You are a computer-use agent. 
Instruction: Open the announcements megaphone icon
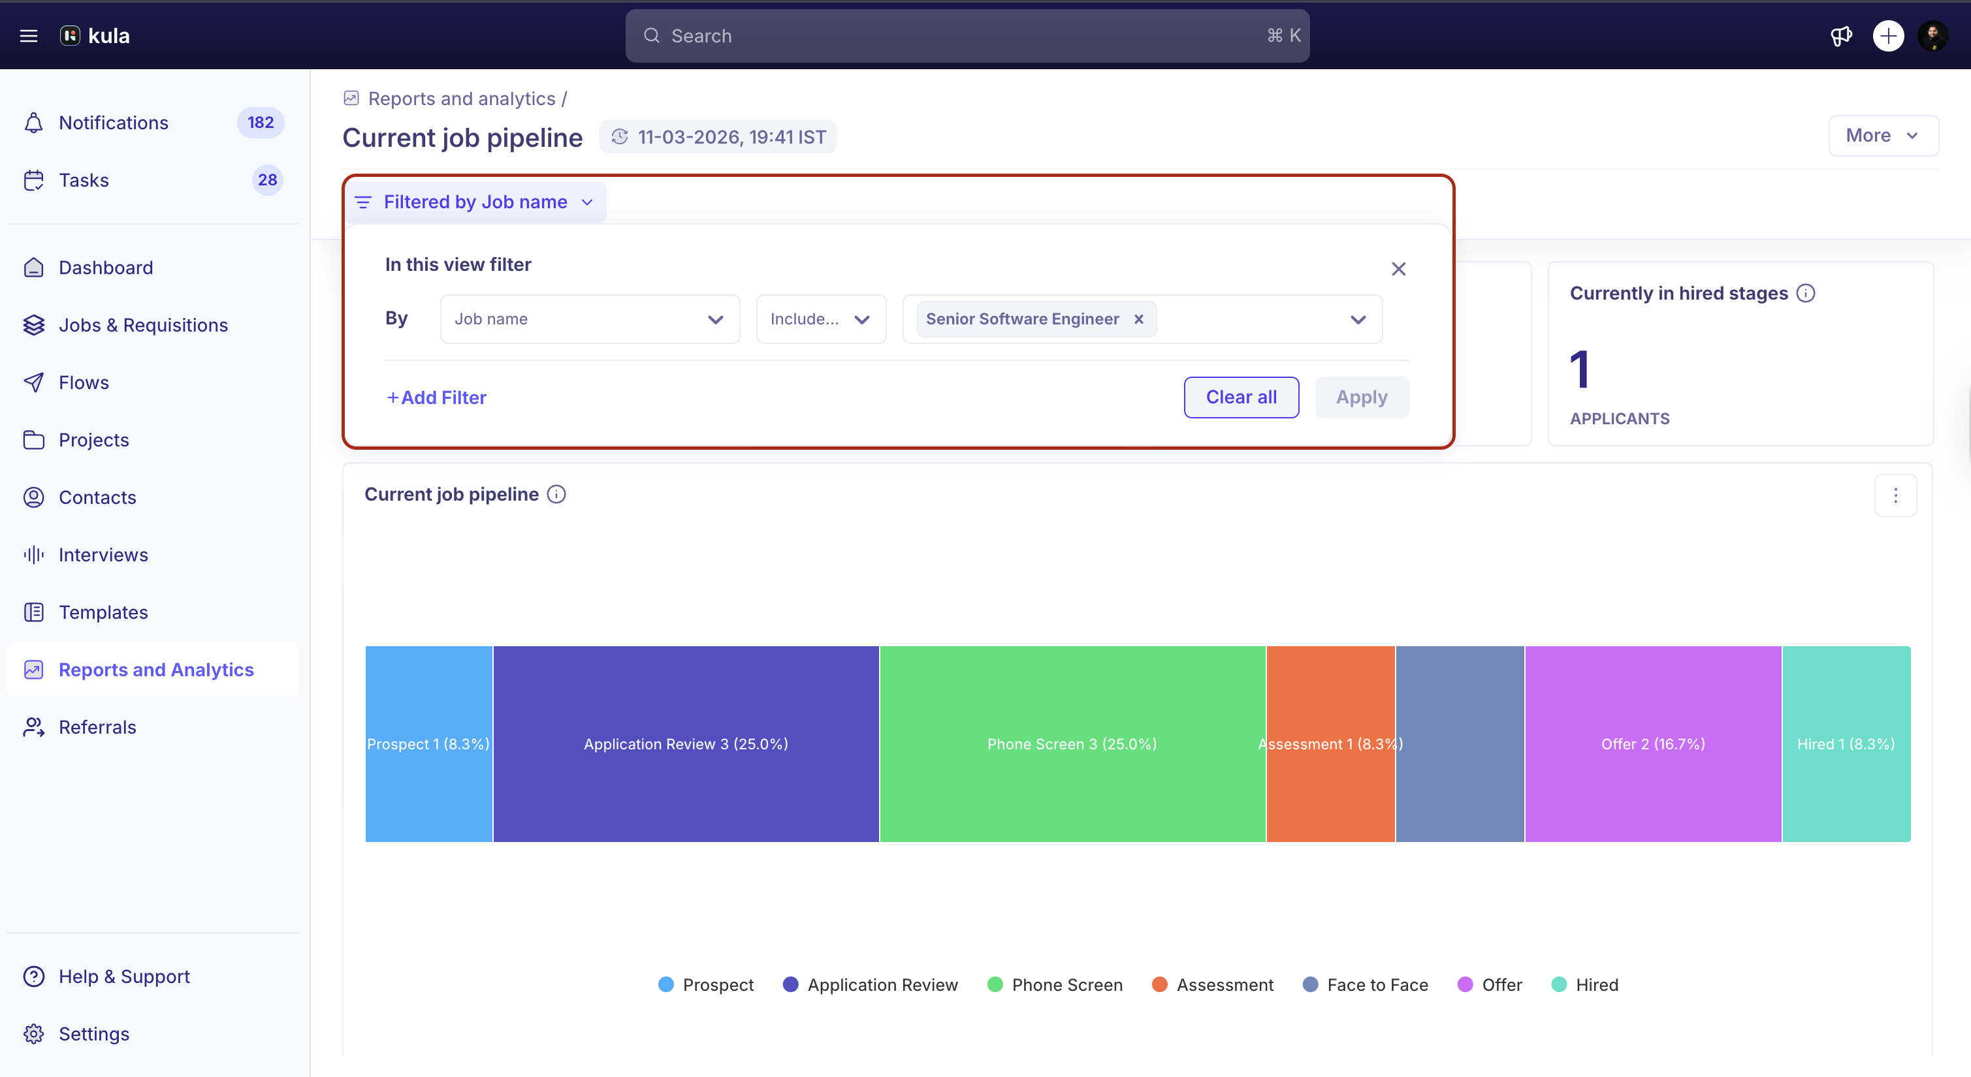(1841, 36)
